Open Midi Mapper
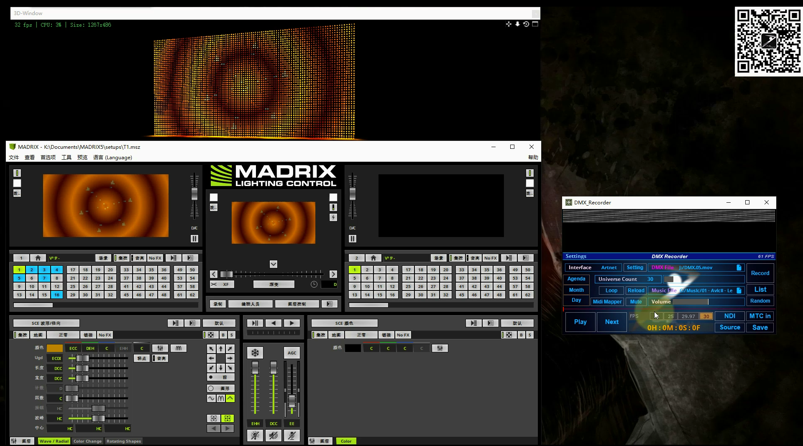The height and width of the screenshot is (446, 803). (x=607, y=302)
